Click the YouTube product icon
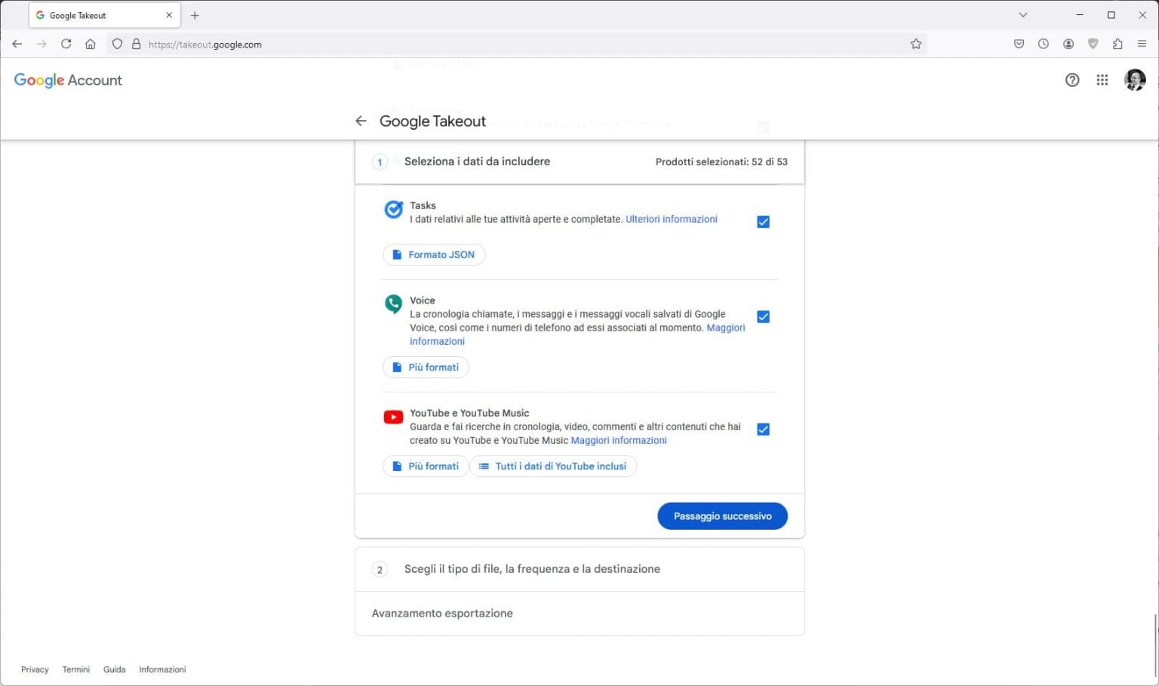This screenshot has width=1159, height=686. 393,417
